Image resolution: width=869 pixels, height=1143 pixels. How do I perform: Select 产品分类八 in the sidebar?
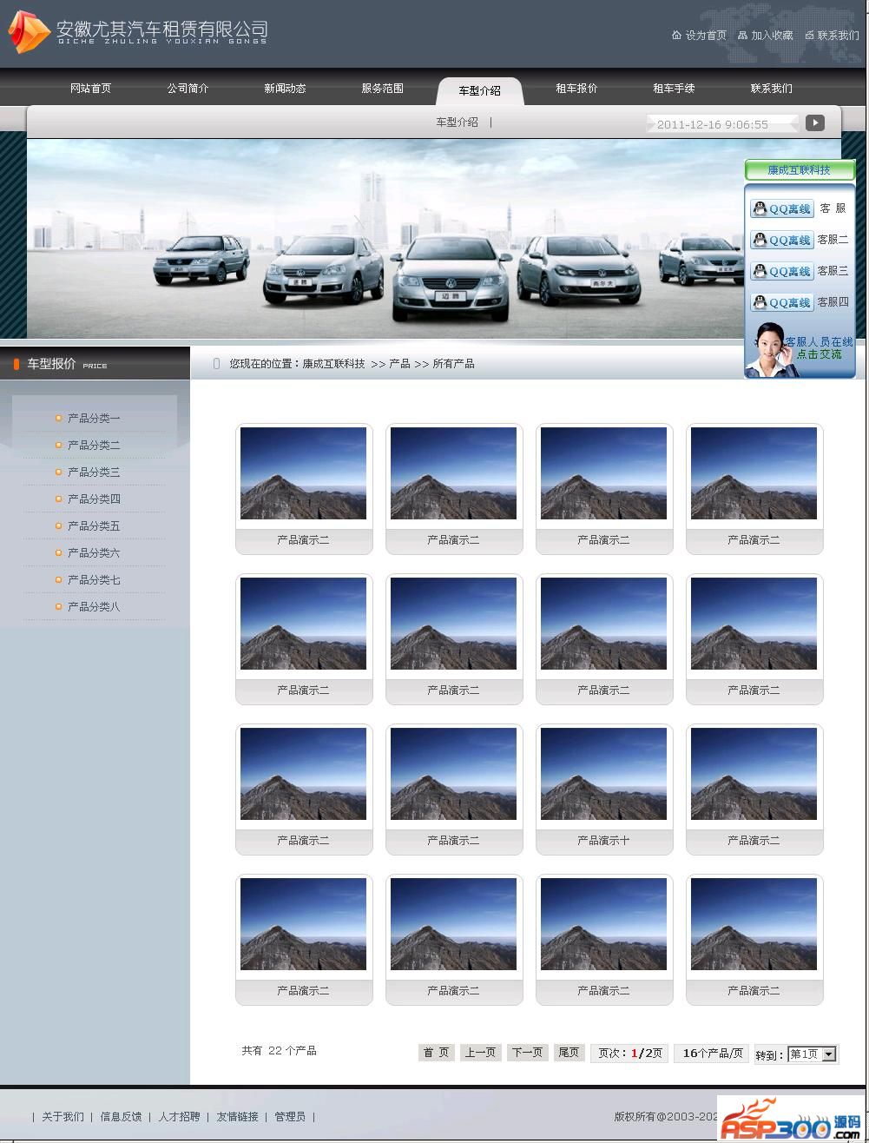pyautogui.click(x=94, y=607)
